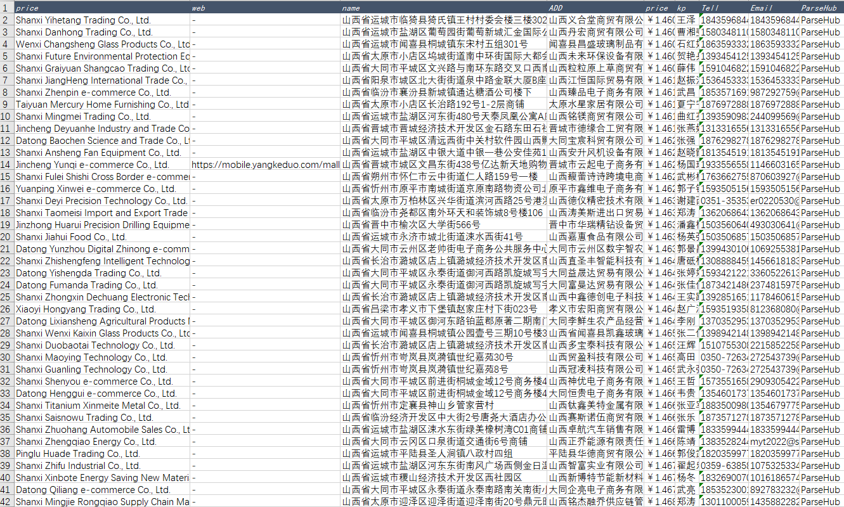Image resolution: width=844 pixels, height=507 pixels.
Task: Click the 'Tell' column header cell
Action: tap(724, 8)
